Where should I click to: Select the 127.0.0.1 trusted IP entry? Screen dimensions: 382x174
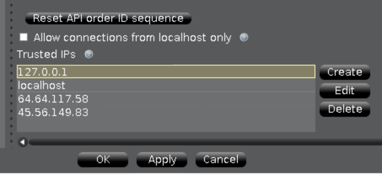(166, 71)
